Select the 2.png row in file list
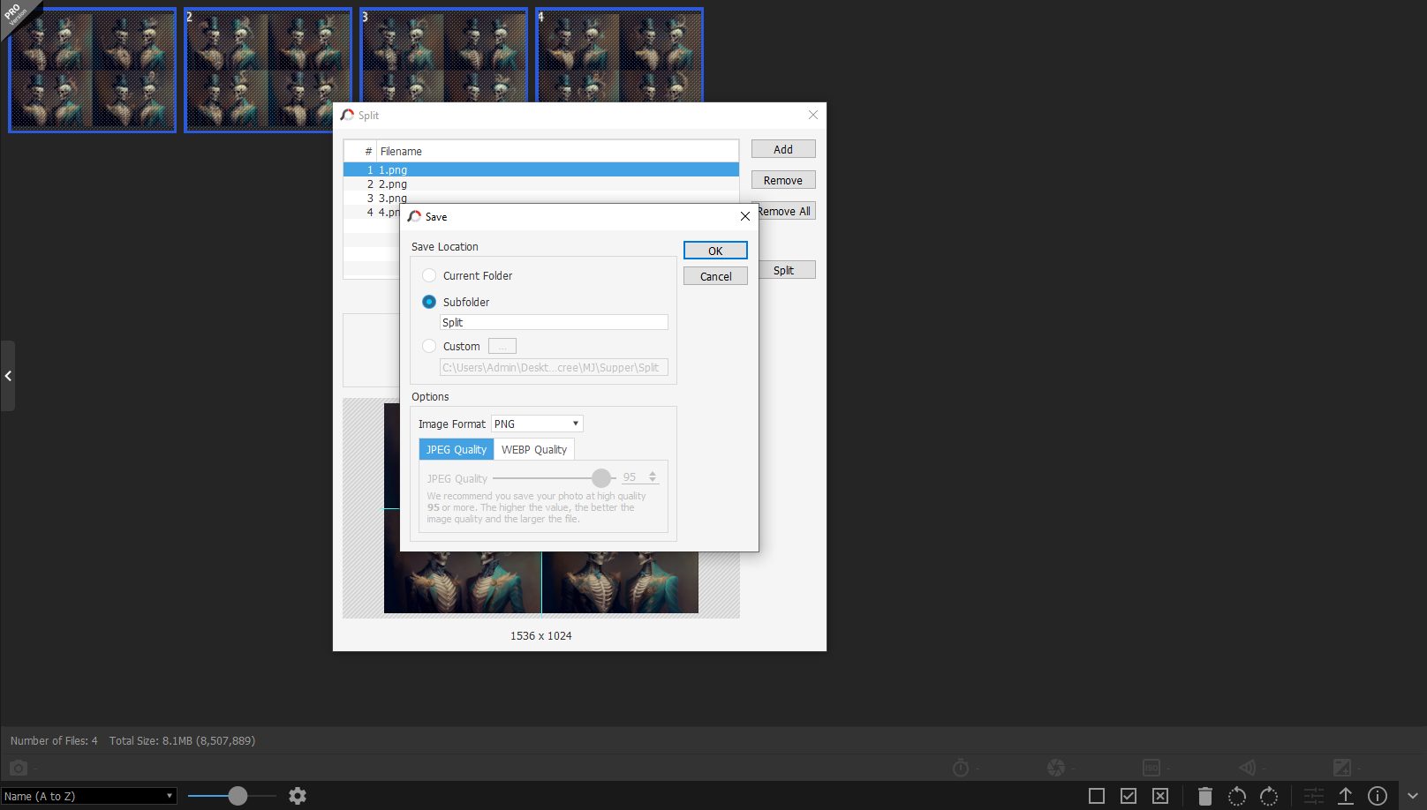Image resolution: width=1427 pixels, height=810 pixels. pyautogui.click(x=540, y=184)
